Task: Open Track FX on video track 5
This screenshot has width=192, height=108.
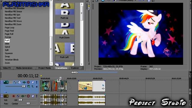Action: [x=24, y=82]
